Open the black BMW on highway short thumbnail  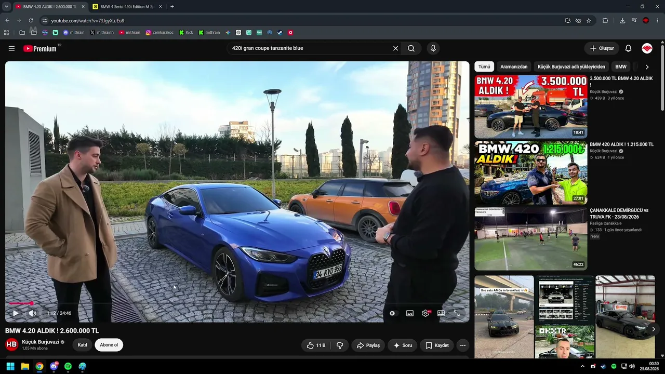pos(504,317)
